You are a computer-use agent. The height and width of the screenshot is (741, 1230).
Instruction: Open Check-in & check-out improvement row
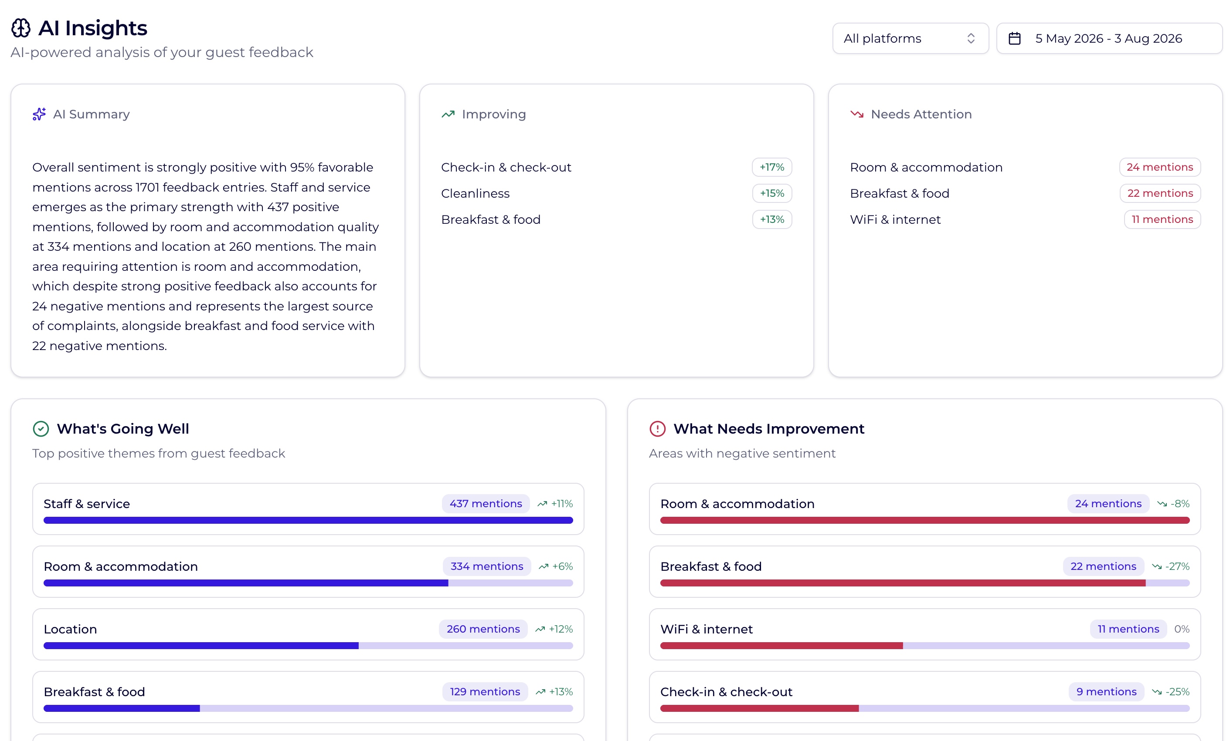pyautogui.click(x=924, y=697)
